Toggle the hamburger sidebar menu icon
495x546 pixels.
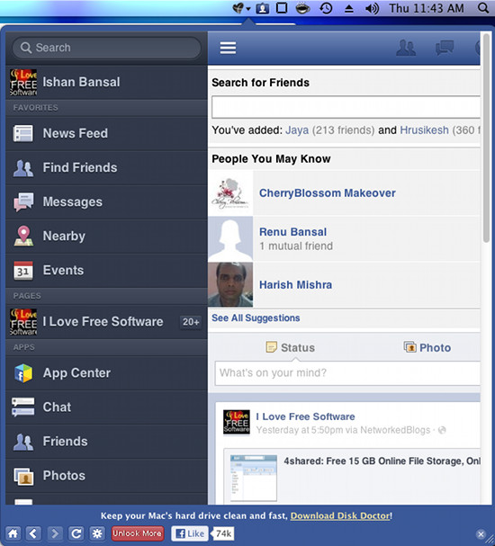[x=228, y=48]
